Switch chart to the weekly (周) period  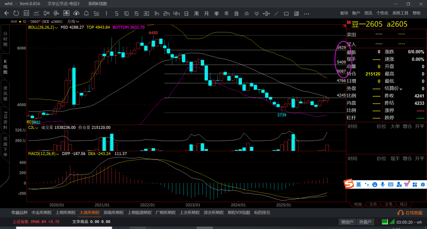click(x=196, y=13)
